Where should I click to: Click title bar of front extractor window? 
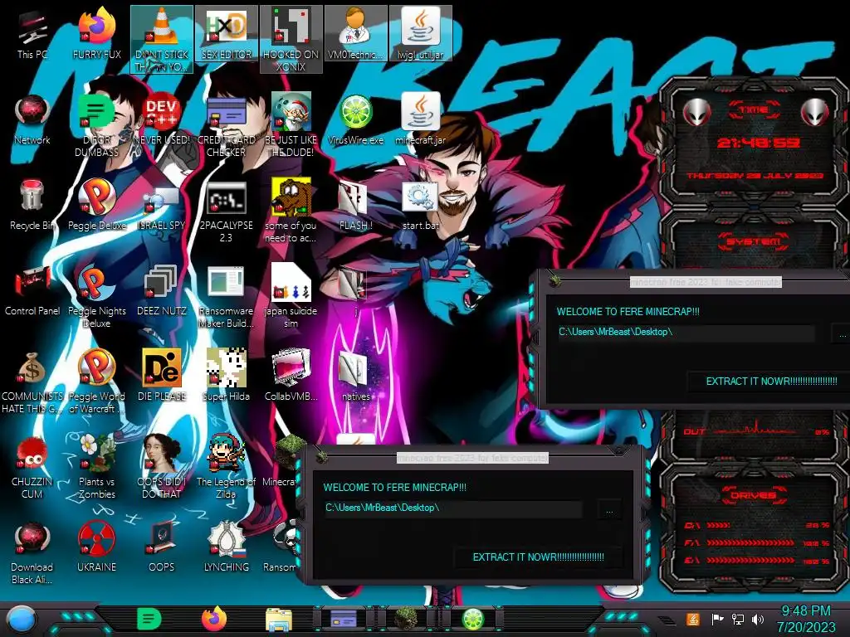tap(472, 458)
